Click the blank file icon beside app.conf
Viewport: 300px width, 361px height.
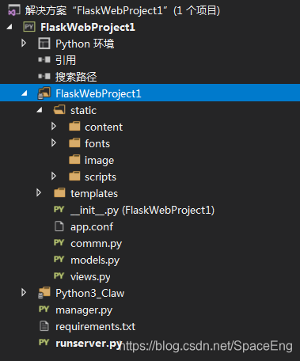pos(59,226)
